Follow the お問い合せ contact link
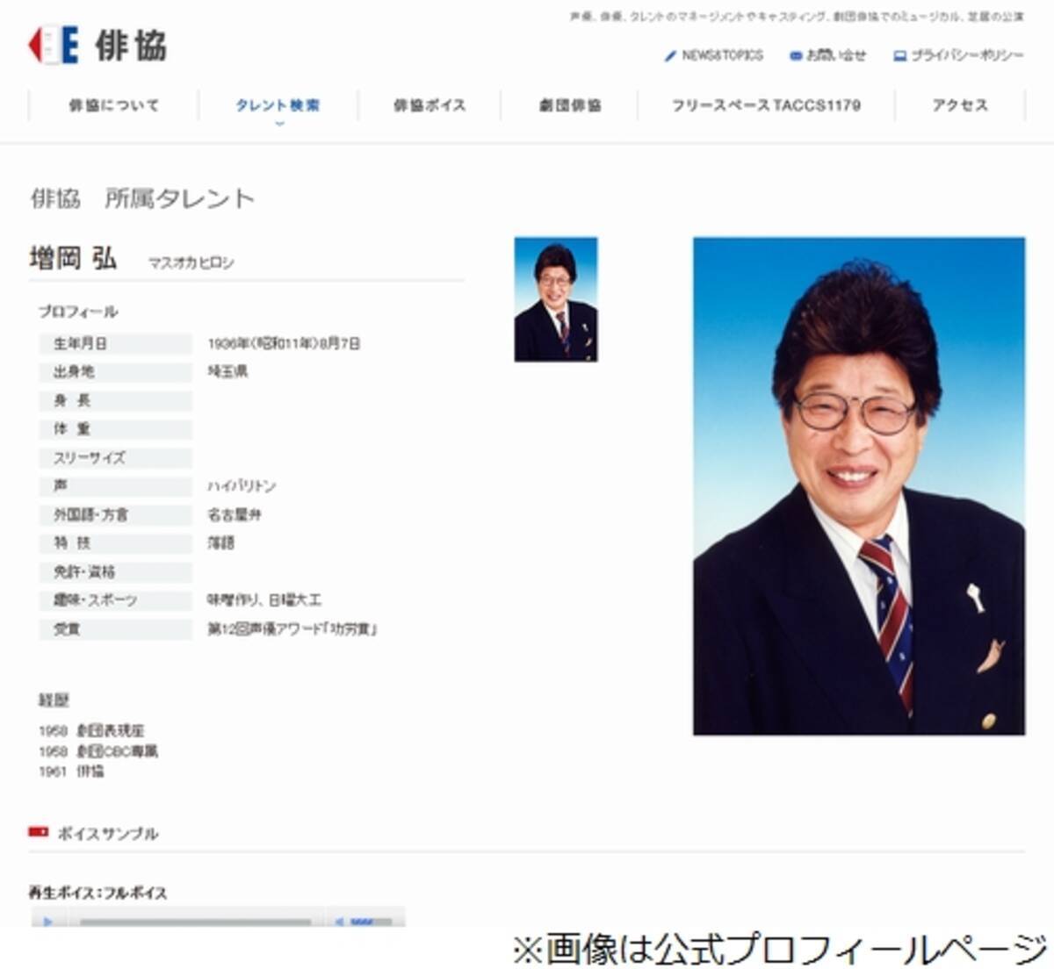Screen dimensions: 1054x969 pyautogui.click(x=835, y=55)
